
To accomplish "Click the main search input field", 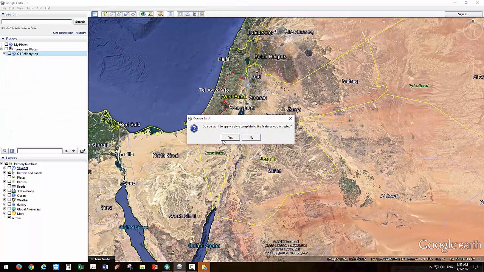I will tap(37, 22).
